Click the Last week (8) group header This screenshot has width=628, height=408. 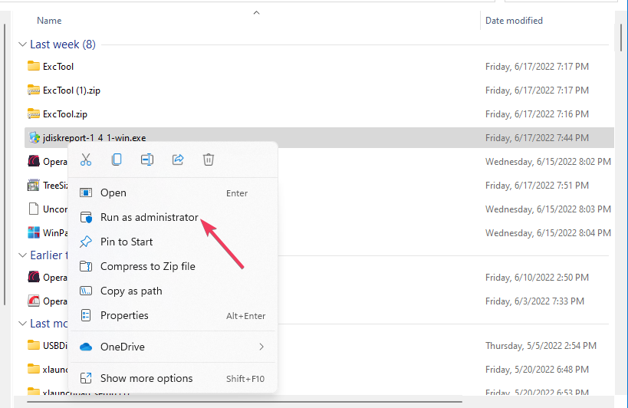[63, 44]
